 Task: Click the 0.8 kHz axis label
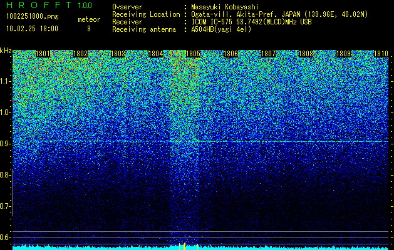click(x=6, y=175)
